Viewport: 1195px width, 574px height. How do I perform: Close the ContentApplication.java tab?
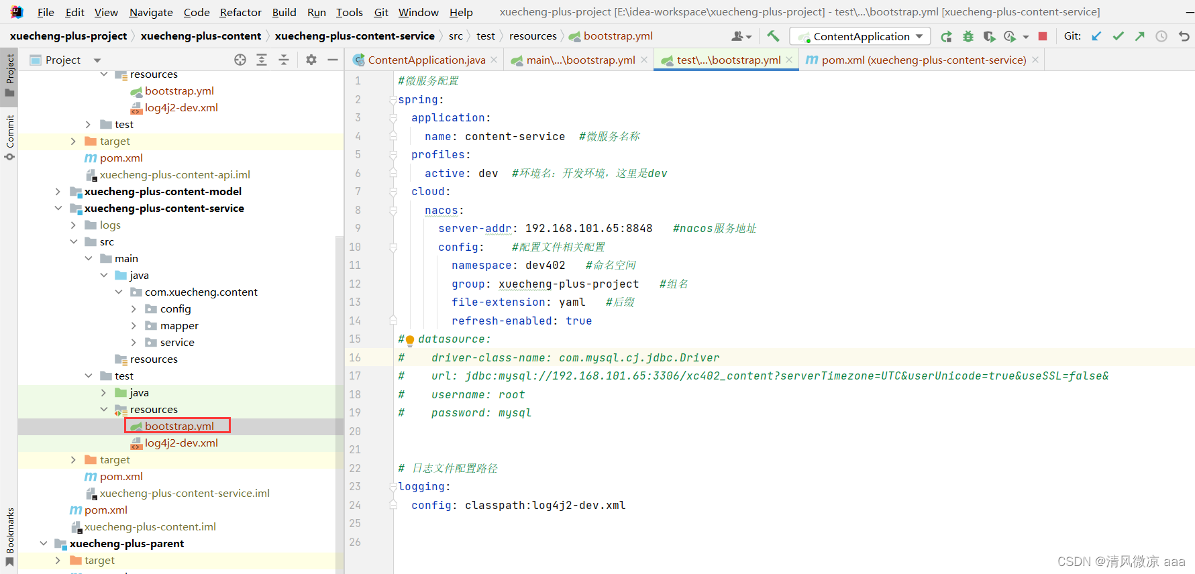coord(494,60)
